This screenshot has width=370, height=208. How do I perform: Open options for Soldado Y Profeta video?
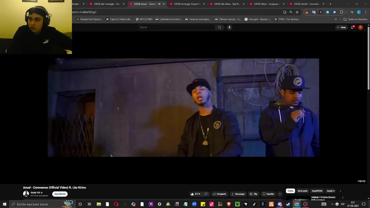click(x=343, y=198)
